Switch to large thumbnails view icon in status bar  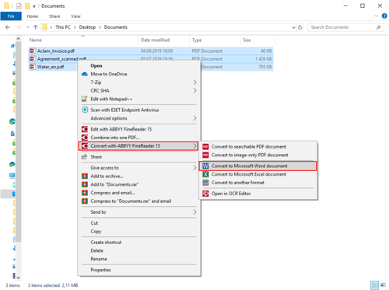coord(383,285)
